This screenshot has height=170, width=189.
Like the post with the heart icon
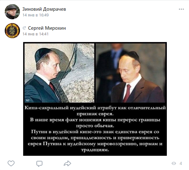point(11,163)
